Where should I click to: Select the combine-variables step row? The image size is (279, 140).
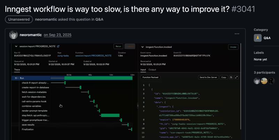[72, 106]
